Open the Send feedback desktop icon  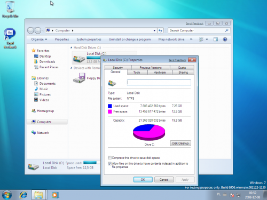[x=10, y=38]
